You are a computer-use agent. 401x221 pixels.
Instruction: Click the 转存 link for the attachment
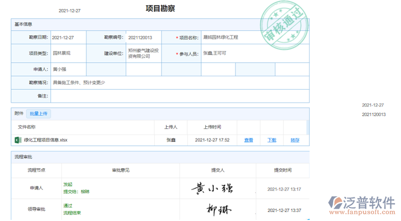pyautogui.click(x=295, y=140)
